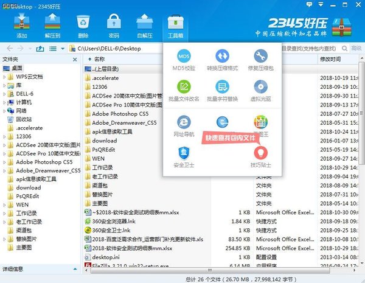Viewport: 365px width, 283px height.
Task: Select 回收站 in the folder tree
Action: pos(19,119)
